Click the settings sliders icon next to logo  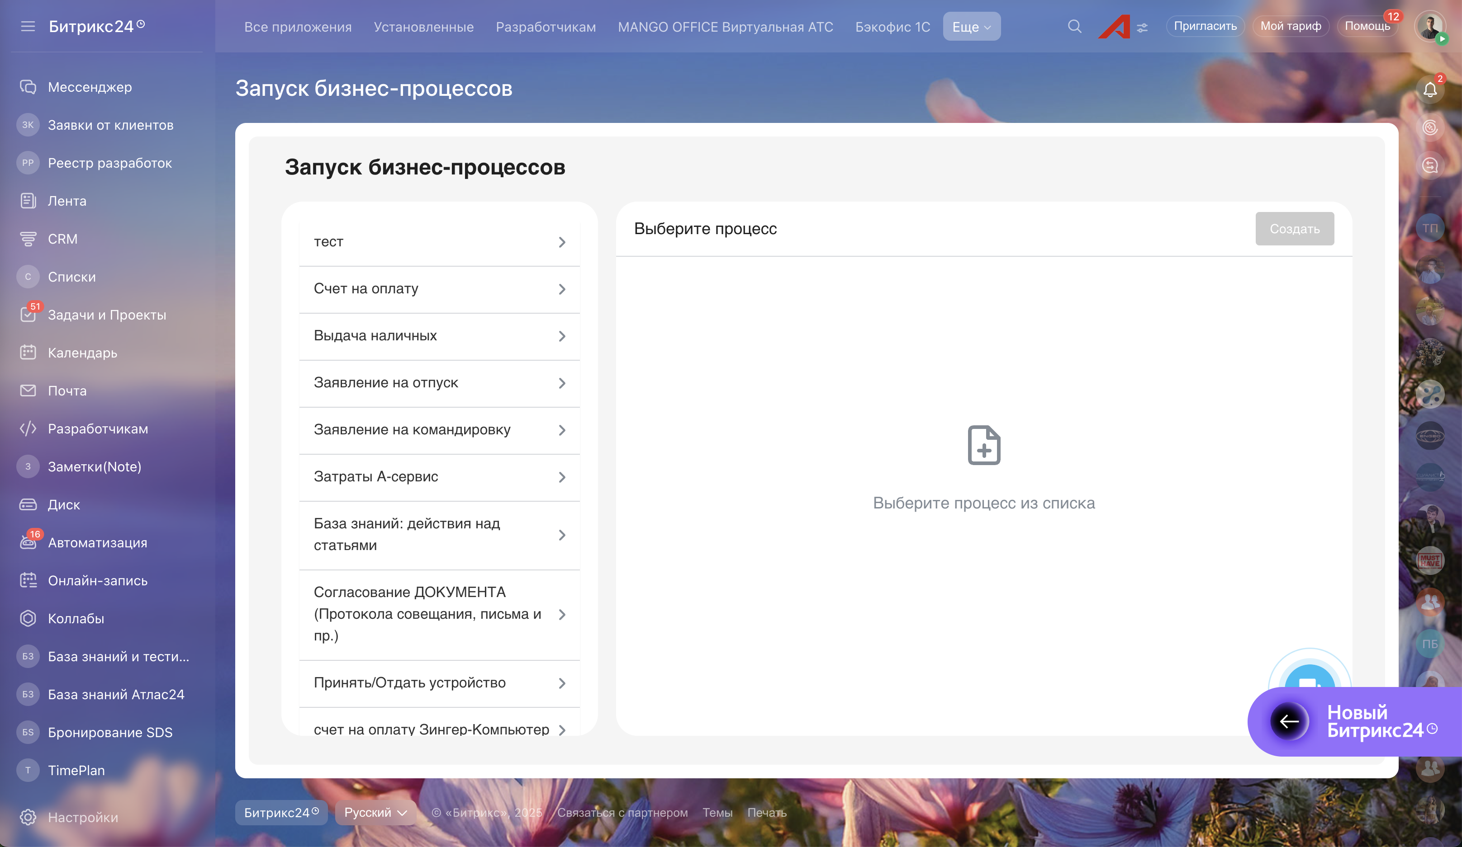[x=1142, y=28]
